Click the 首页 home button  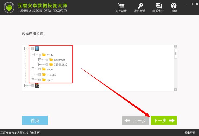pos(35,120)
